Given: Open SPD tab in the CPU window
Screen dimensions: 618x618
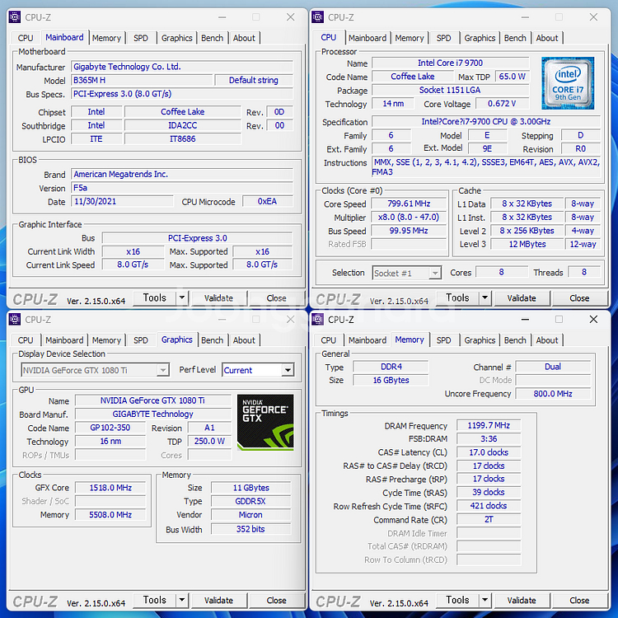Looking at the screenshot, I should 444,38.
